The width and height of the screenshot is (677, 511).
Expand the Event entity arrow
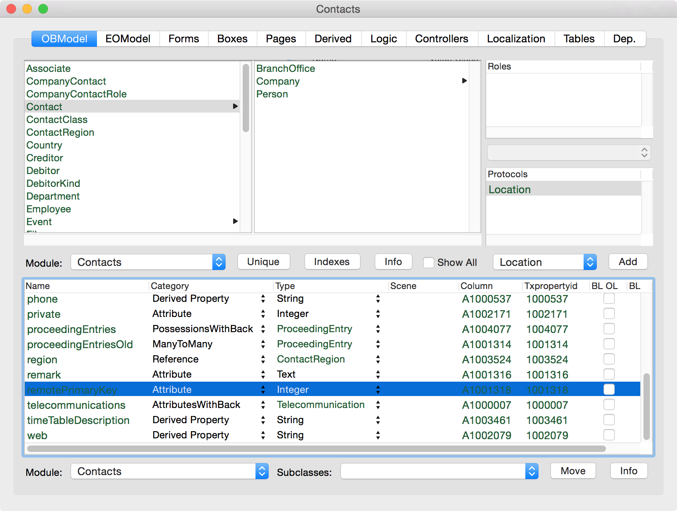pyautogui.click(x=235, y=221)
